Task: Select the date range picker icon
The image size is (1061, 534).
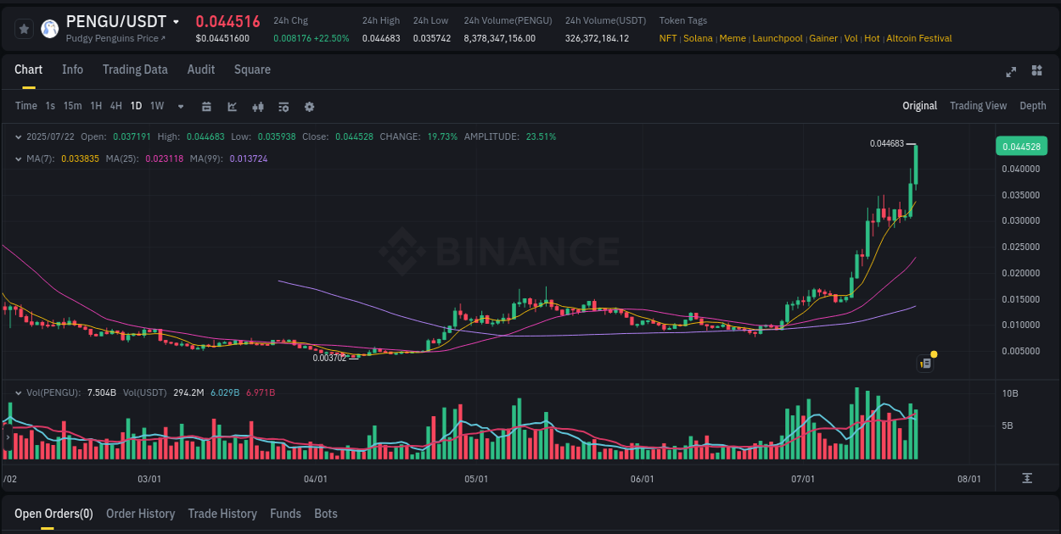Action: coord(206,107)
